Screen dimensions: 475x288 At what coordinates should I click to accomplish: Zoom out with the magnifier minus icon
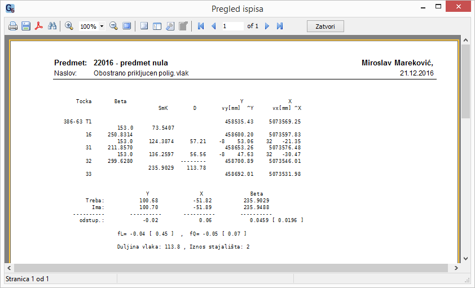(x=113, y=26)
